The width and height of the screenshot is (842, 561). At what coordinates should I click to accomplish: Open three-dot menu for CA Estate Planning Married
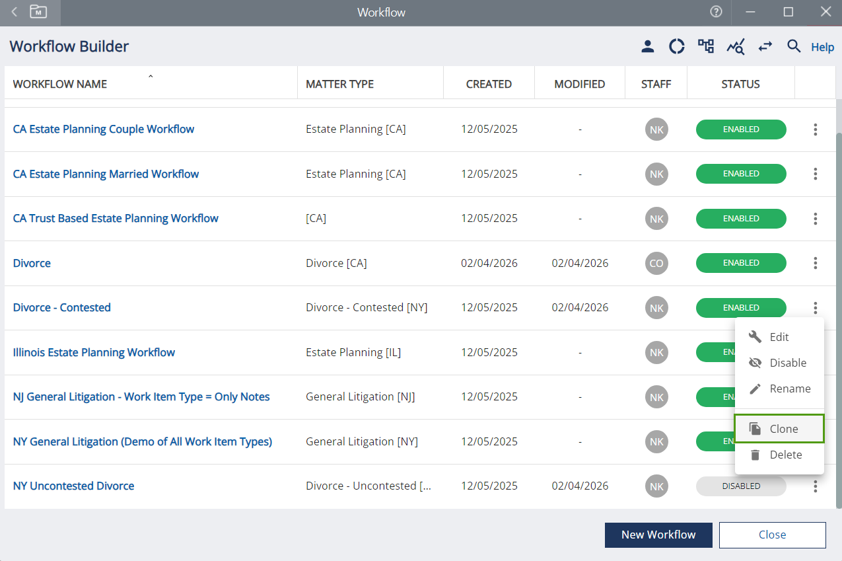pos(815,174)
